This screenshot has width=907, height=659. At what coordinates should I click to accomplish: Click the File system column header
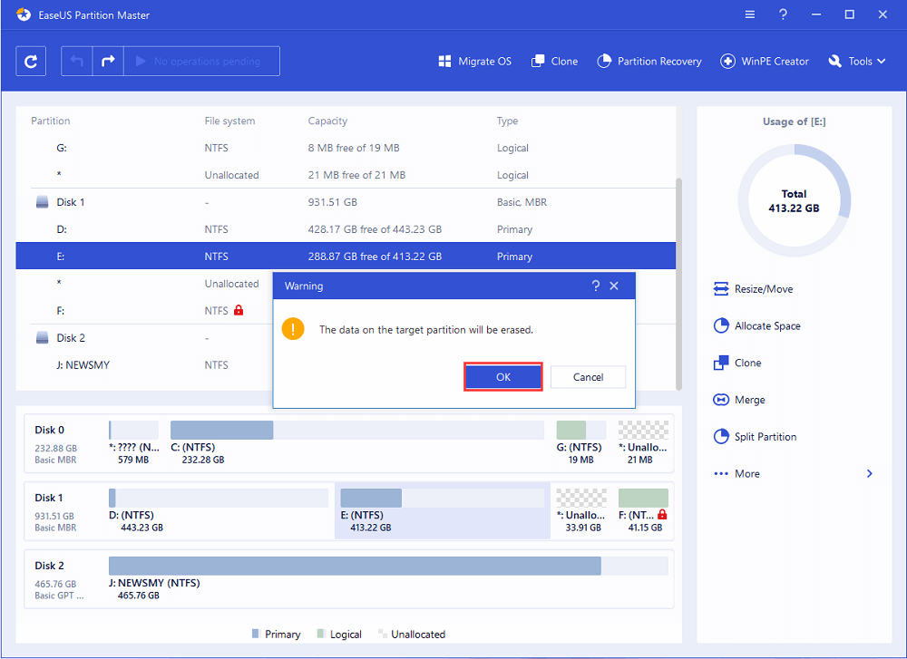click(x=229, y=121)
